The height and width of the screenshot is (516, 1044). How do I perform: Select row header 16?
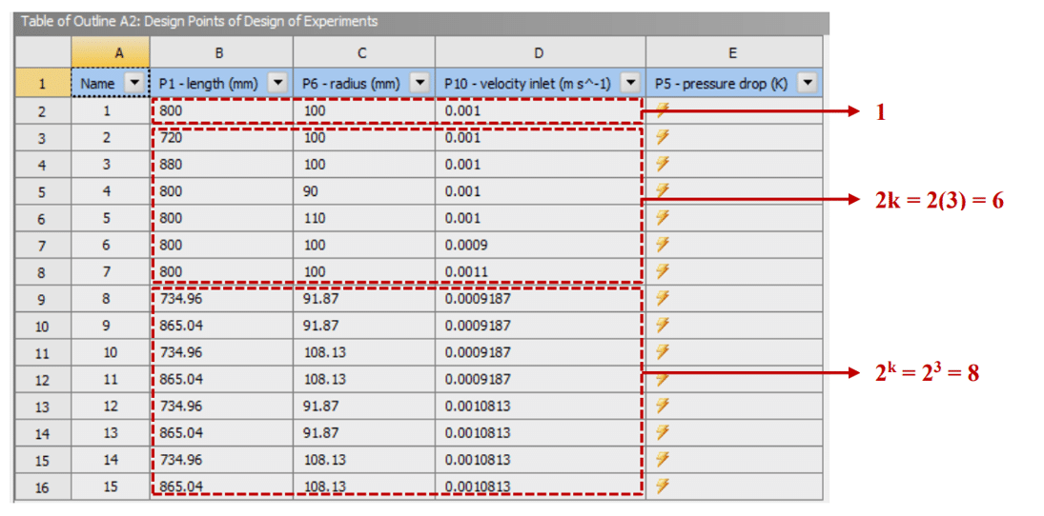click(43, 486)
